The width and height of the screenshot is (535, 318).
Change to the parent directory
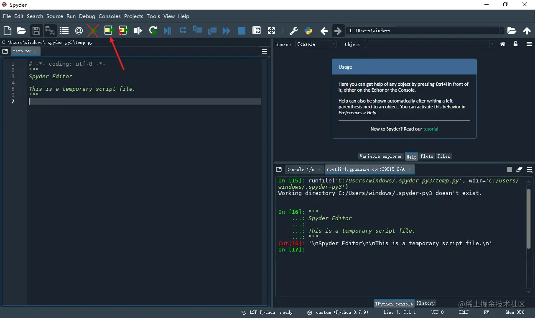pyautogui.click(x=527, y=31)
